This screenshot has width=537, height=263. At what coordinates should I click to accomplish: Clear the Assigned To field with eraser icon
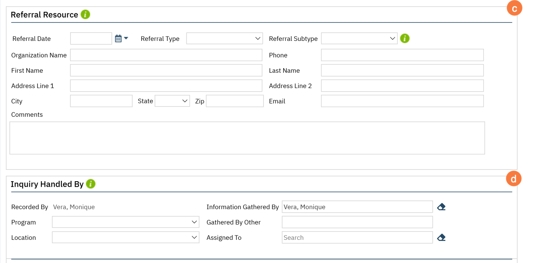441,237
